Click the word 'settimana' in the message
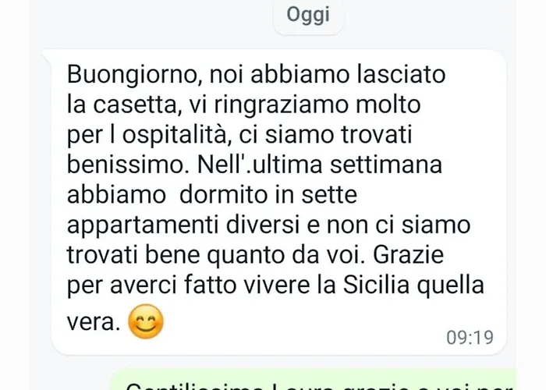This screenshot has width=546, height=390. [386, 165]
